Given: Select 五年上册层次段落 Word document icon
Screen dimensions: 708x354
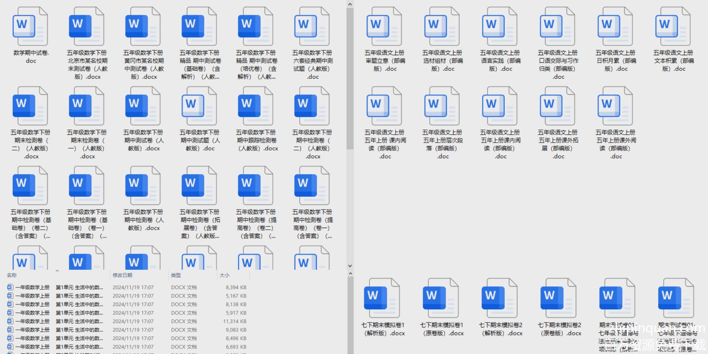Looking at the screenshot, I should tap(442, 106).
